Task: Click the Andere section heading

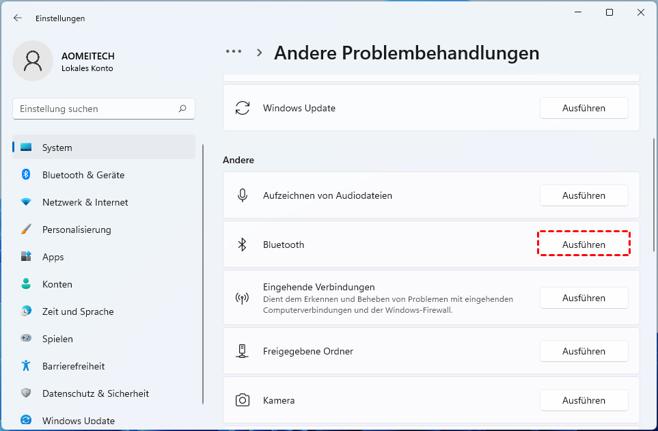Action: click(238, 160)
